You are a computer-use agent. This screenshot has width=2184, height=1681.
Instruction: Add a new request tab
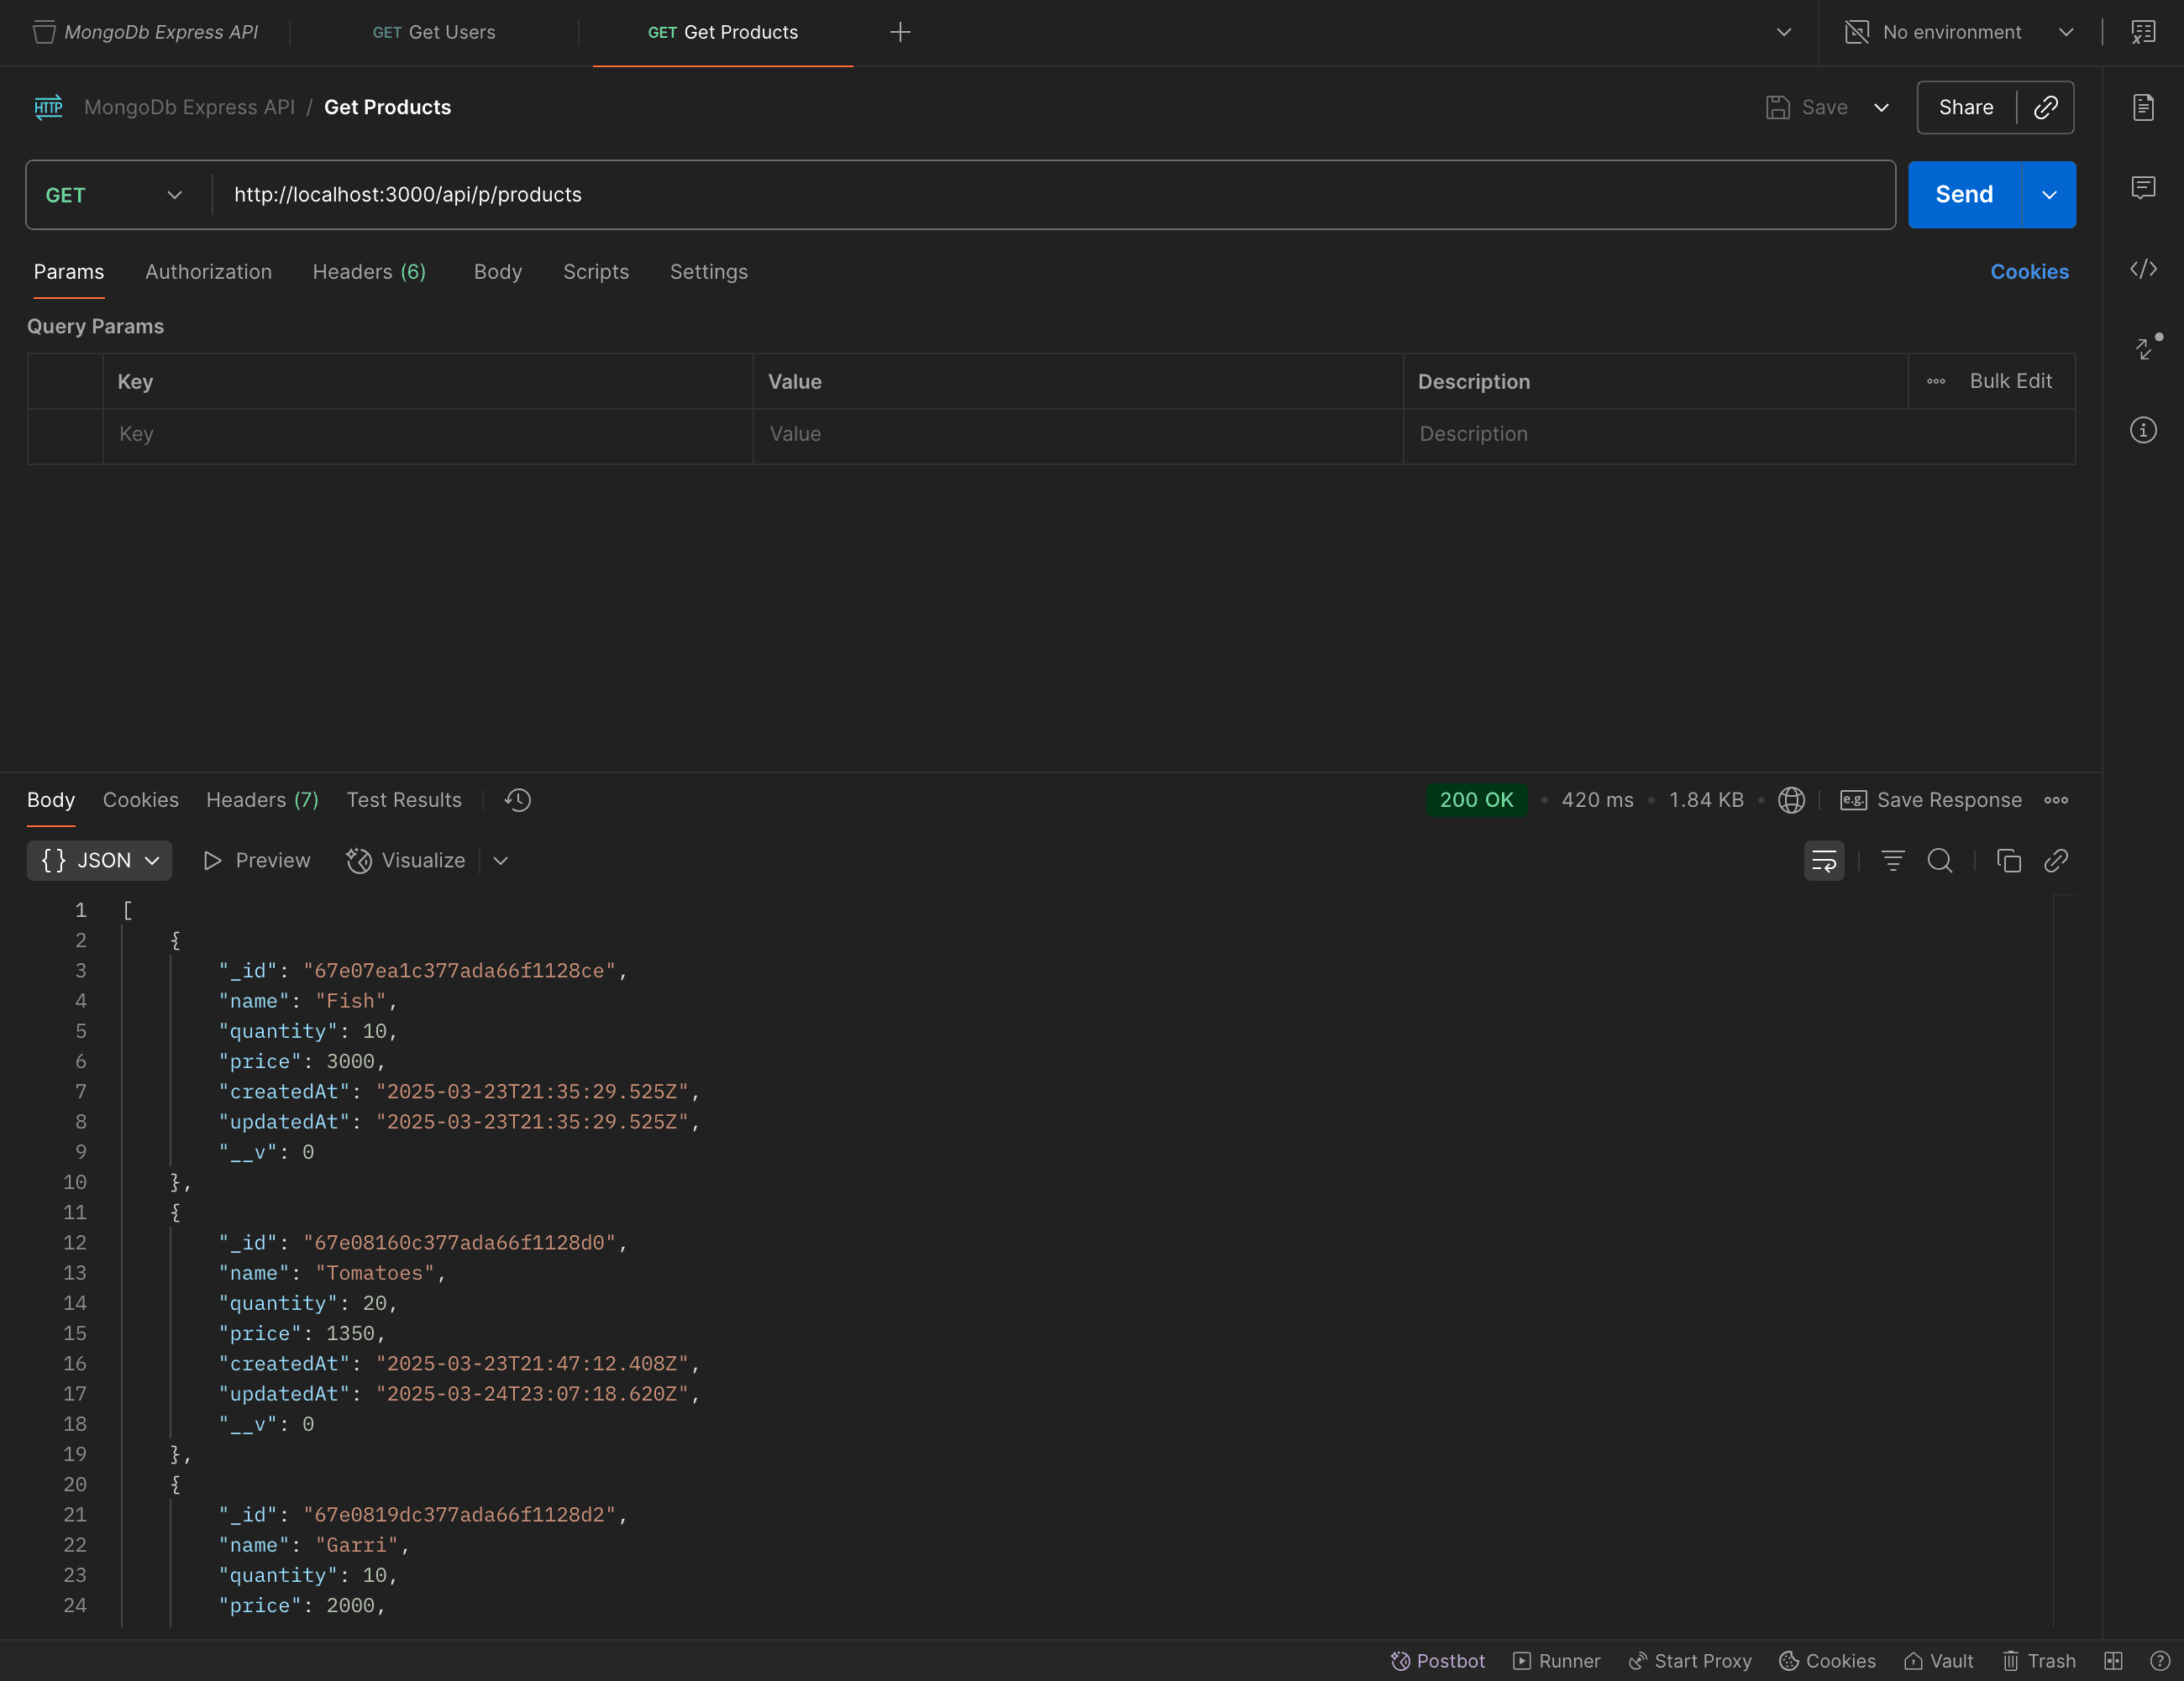(900, 32)
